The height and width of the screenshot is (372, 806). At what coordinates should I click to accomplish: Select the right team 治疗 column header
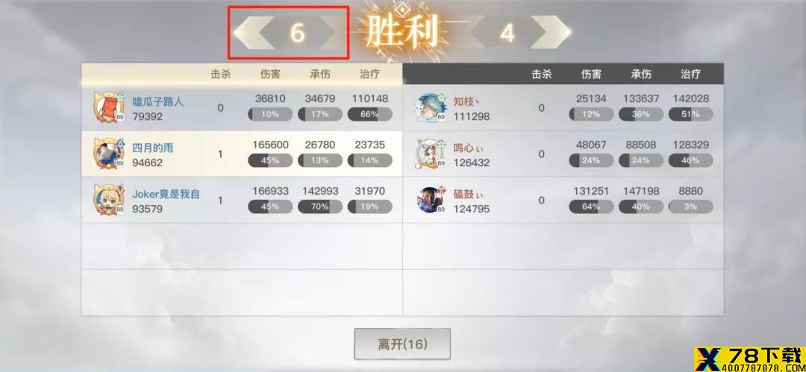click(690, 74)
